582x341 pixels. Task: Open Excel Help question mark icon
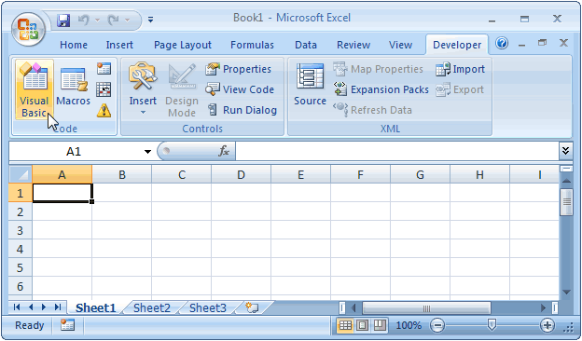point(502,44)
